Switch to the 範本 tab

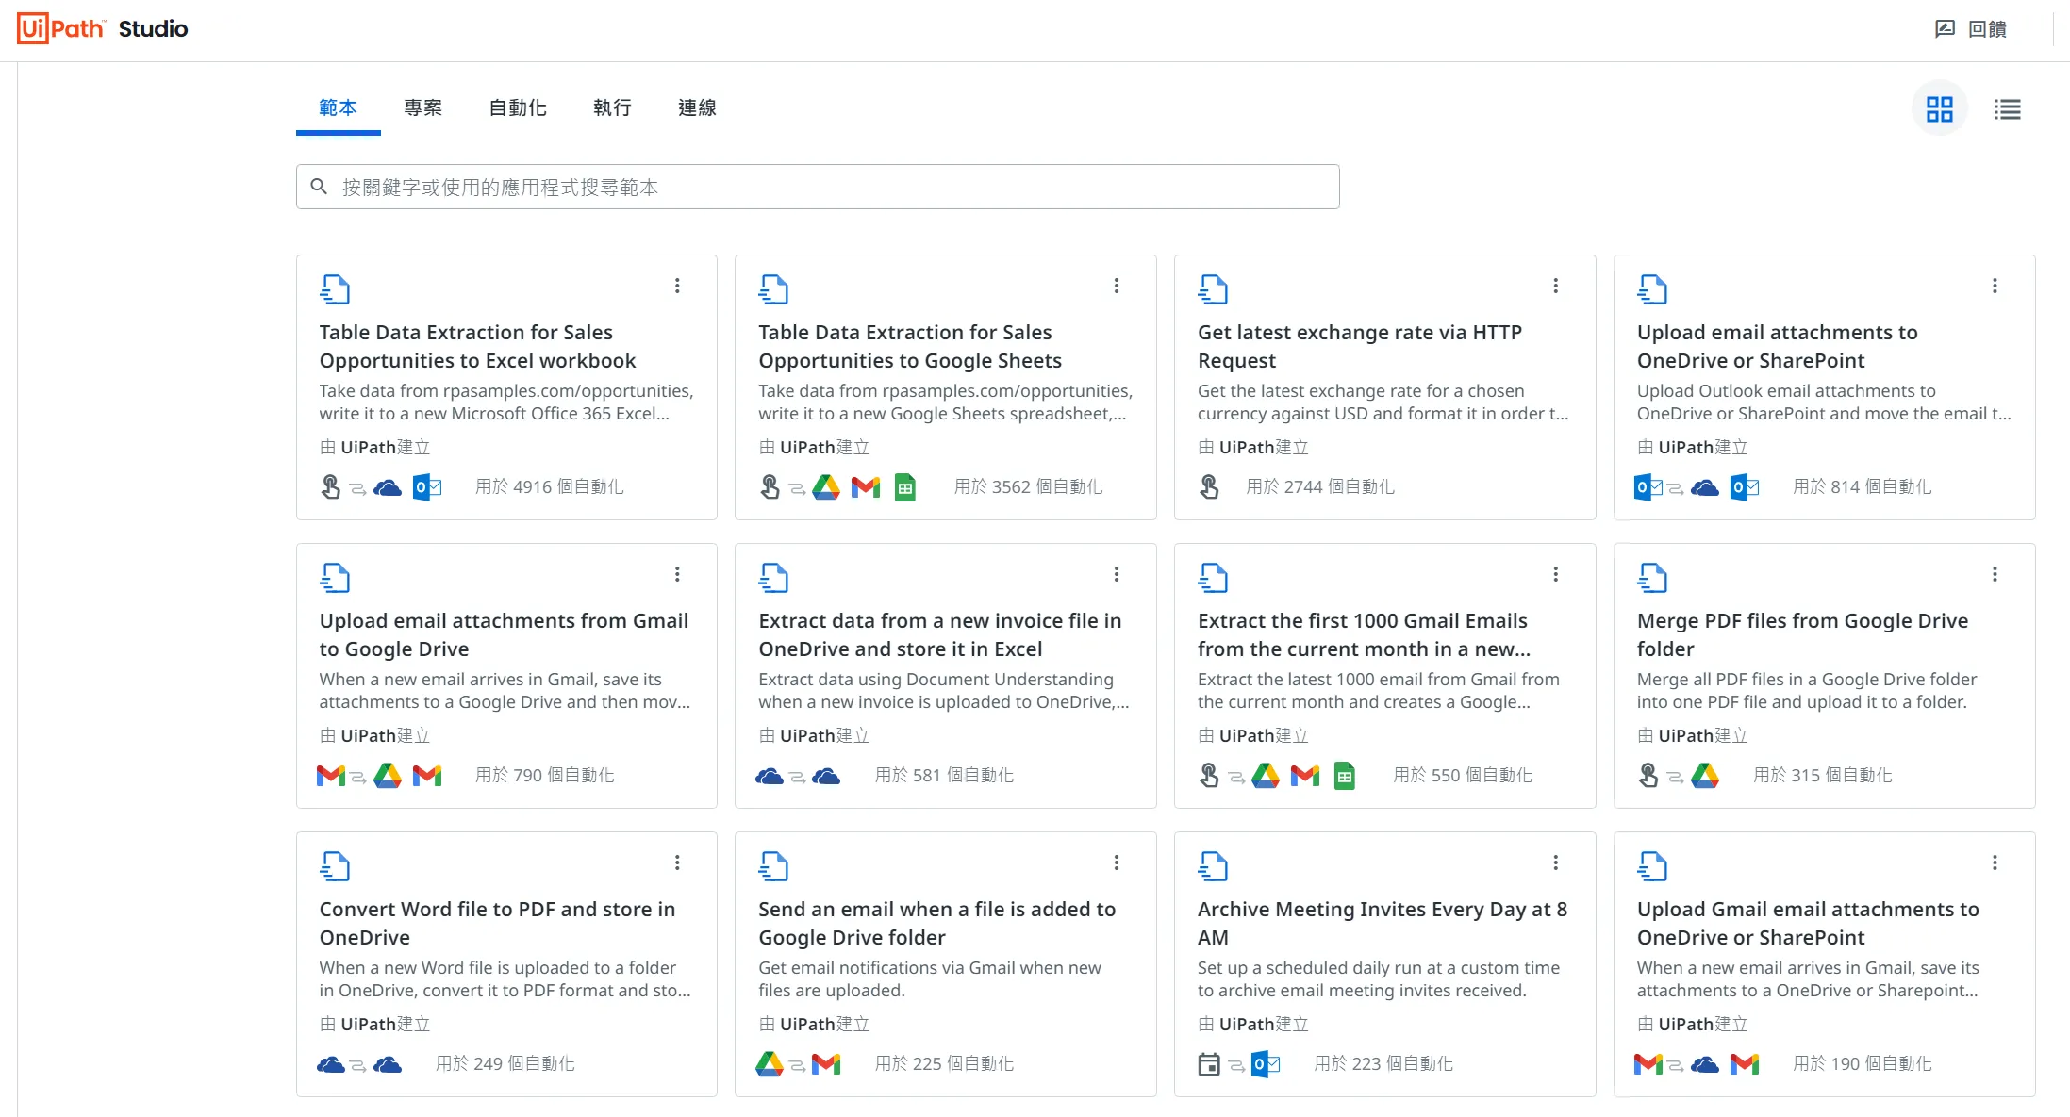pyautogui.click(x=338, y=108)
